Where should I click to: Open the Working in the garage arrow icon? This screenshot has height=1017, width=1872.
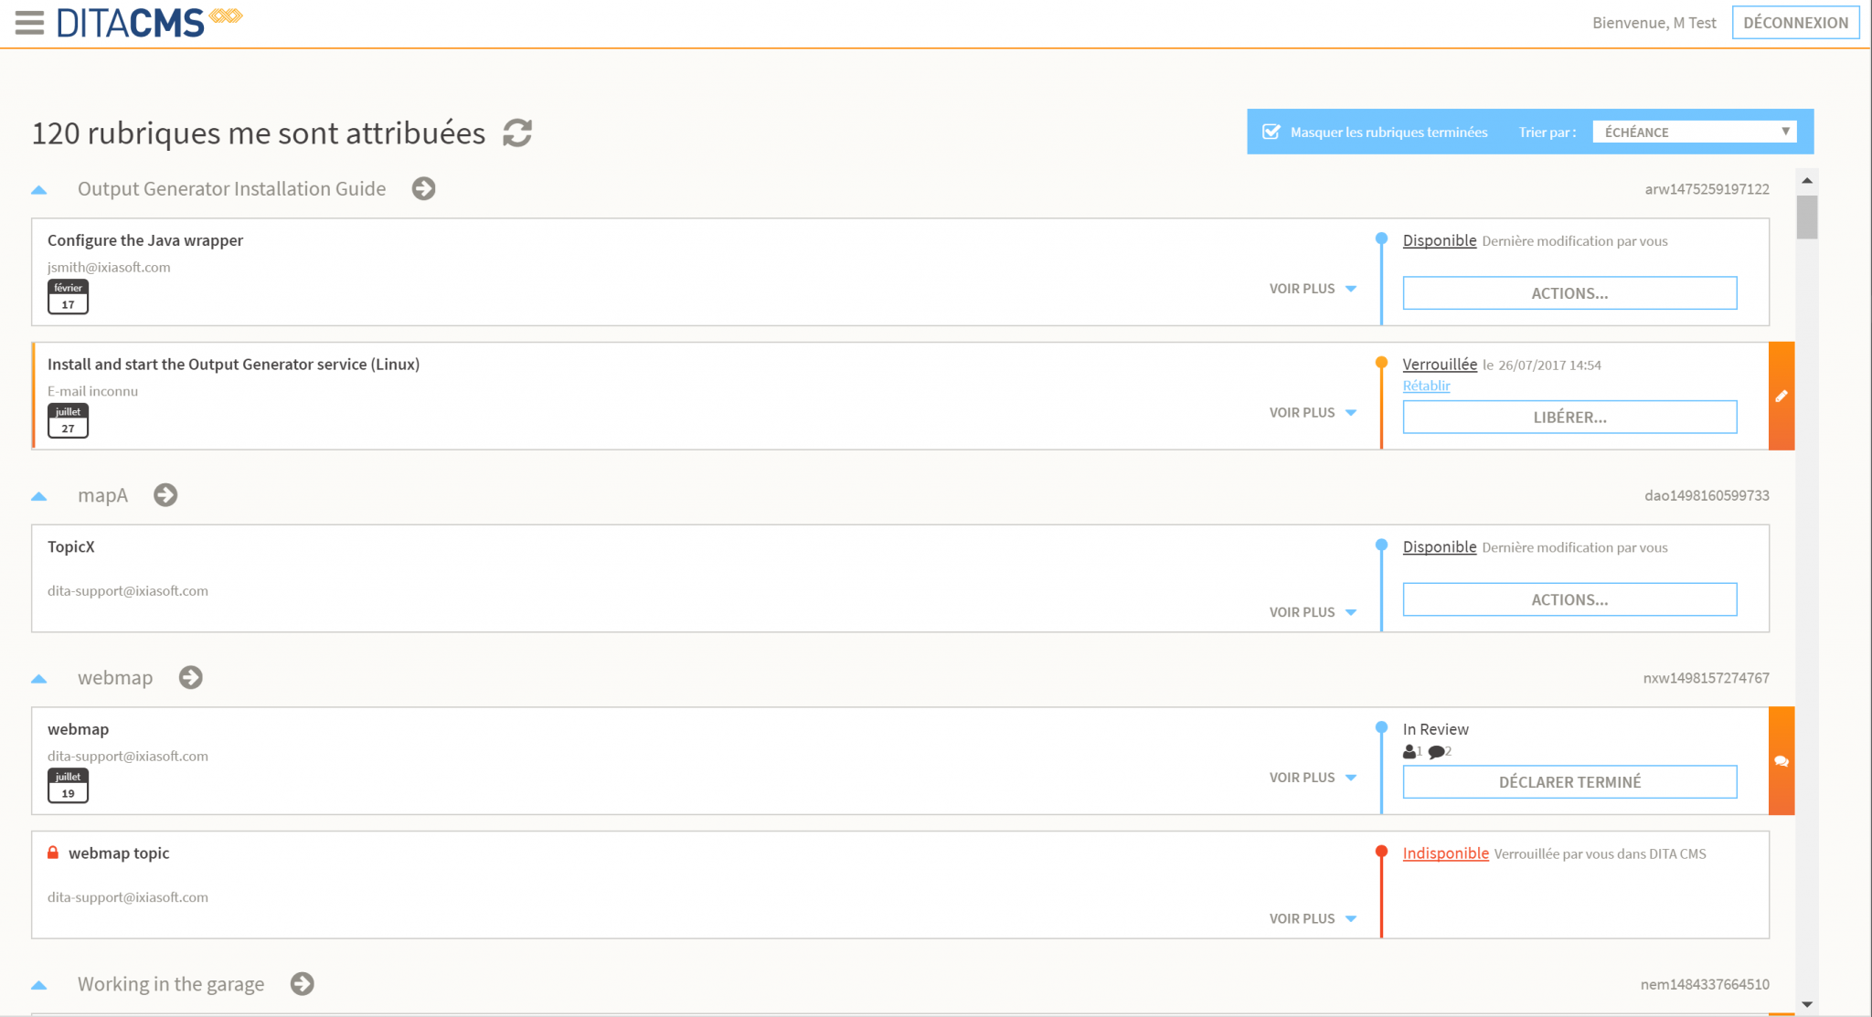coord(302,983)
